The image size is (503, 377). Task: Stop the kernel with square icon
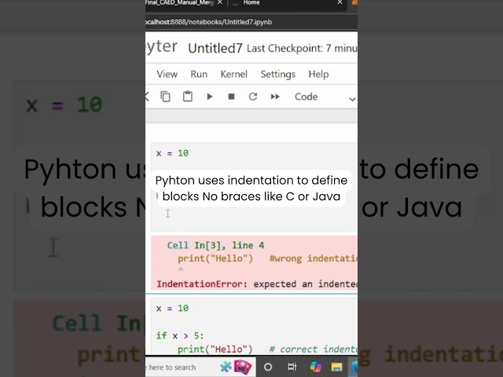[x=231, y=97]
